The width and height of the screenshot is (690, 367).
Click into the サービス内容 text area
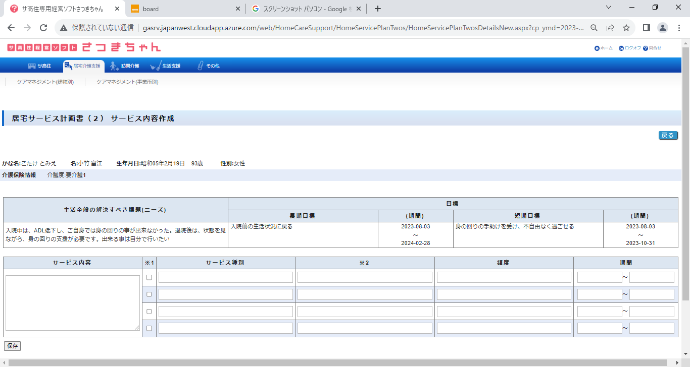pyautogui.click(x=73, y=302)
